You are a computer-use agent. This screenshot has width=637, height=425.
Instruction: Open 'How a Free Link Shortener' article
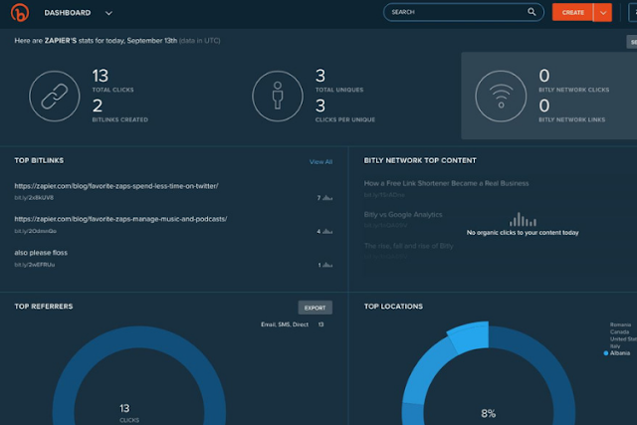click(447, 183)
